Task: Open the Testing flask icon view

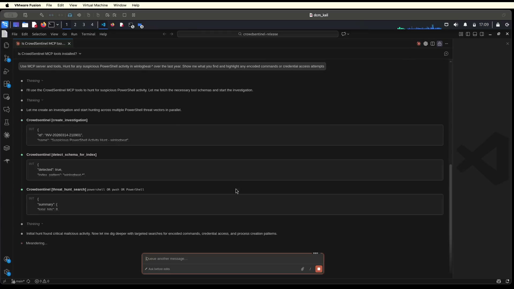Action: [x=7, y=122]
